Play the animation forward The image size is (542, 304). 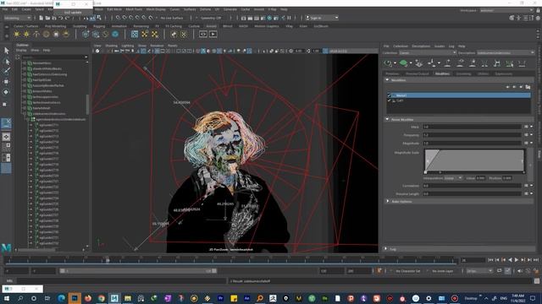[517, 260]
